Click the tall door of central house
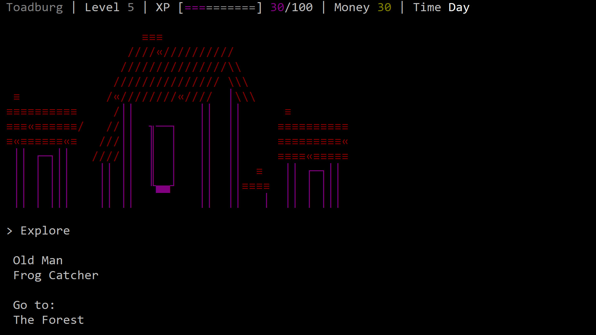 163,156
